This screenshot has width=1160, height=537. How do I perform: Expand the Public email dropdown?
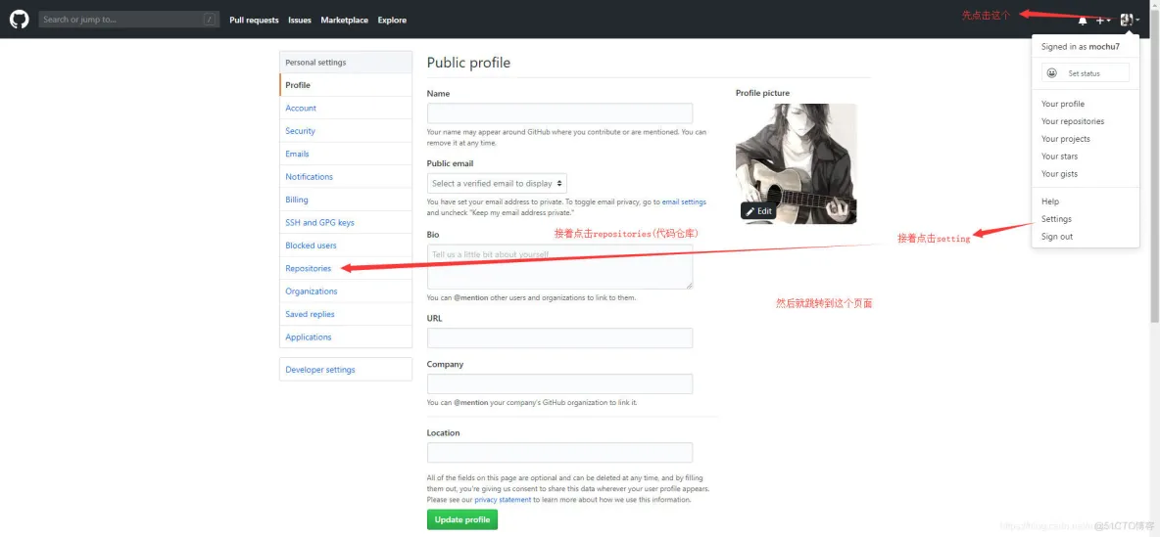497,183
